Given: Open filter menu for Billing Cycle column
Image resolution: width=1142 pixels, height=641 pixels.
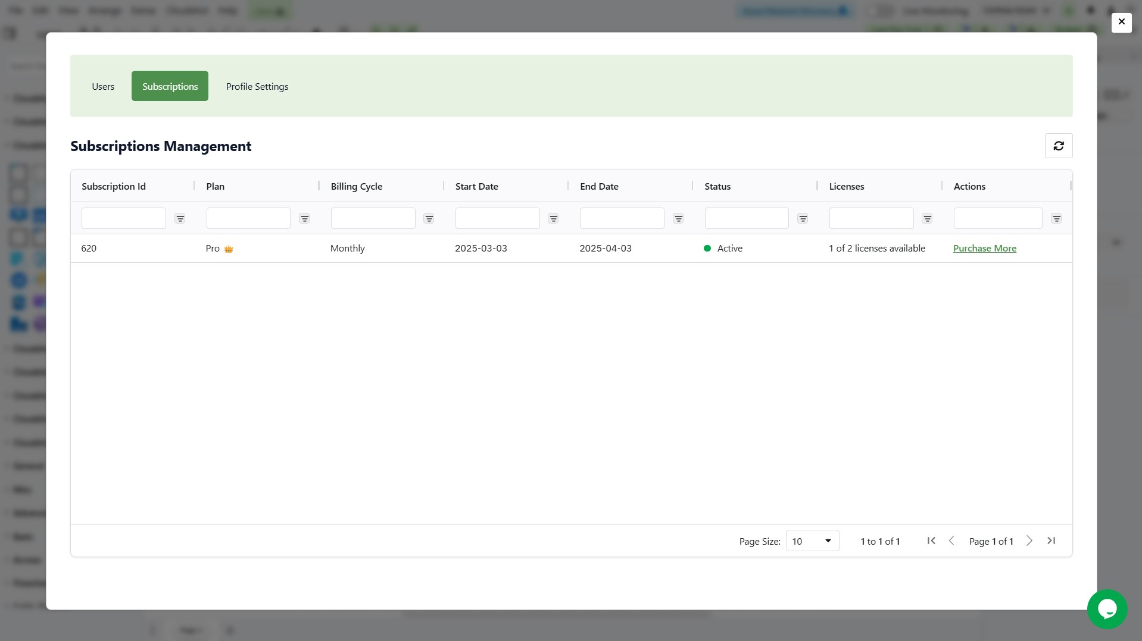Looking at the screenshot, I should click(x=429, y=219).
